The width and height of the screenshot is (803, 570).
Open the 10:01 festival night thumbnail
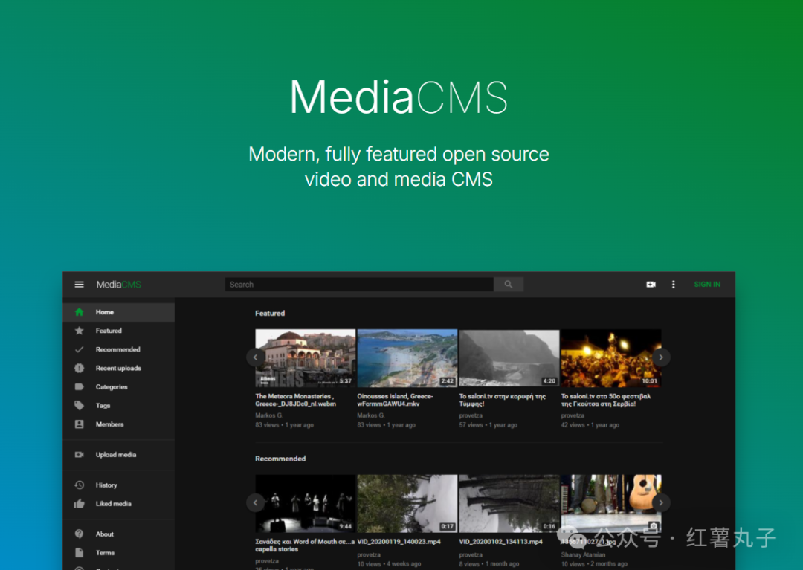click(611, 357)
